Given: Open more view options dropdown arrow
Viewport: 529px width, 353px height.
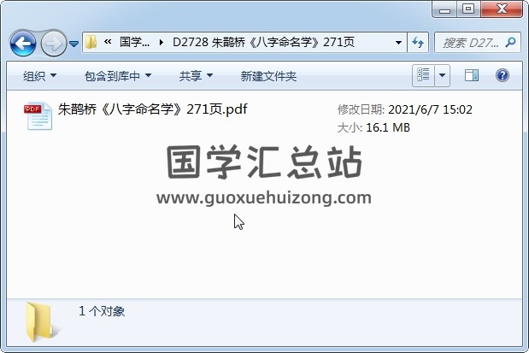Looking at the screenshot, I should coord(443,75).
